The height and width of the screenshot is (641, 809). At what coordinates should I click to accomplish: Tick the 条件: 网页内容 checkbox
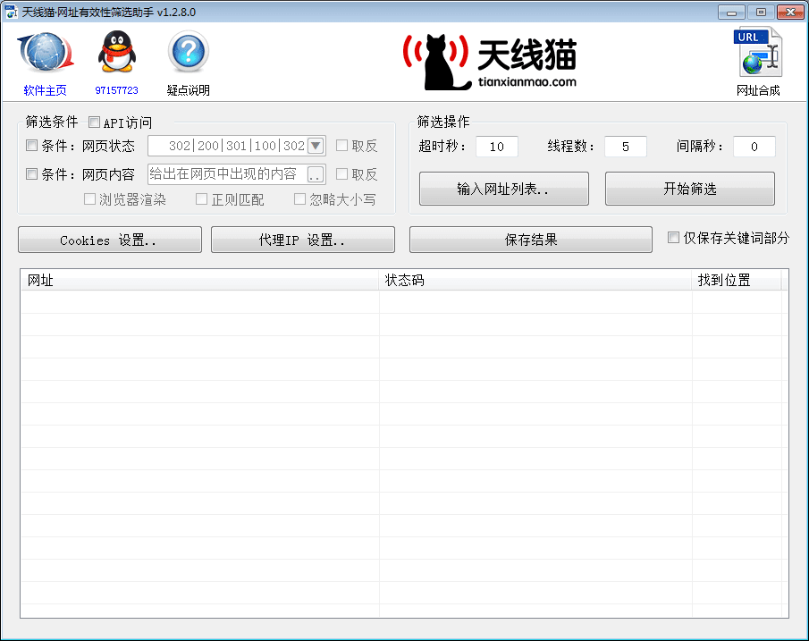tap(31, 174)
